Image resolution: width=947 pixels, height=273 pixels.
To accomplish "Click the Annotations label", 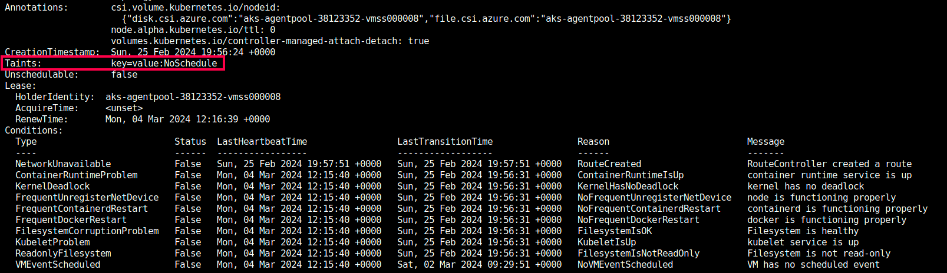I will point(37,8).
